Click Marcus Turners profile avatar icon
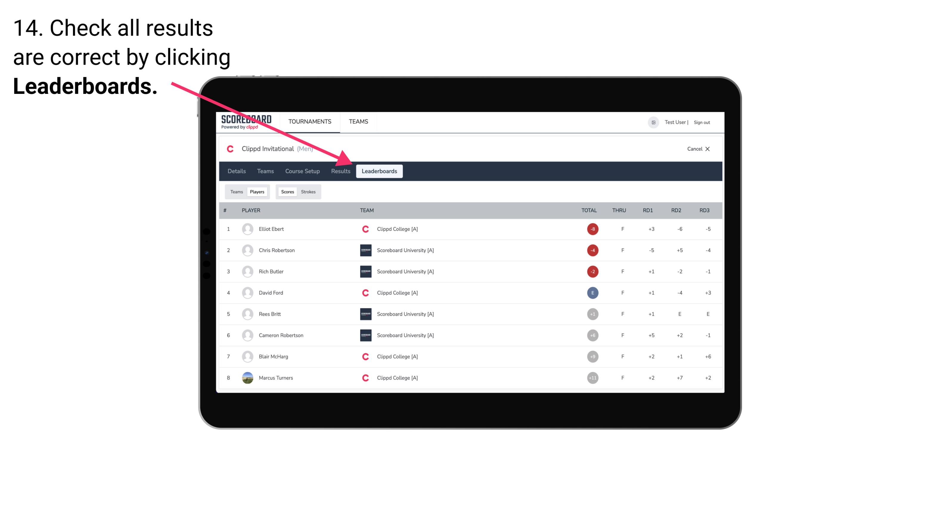Viewport: 939px width, 505px height. (248, 378)
